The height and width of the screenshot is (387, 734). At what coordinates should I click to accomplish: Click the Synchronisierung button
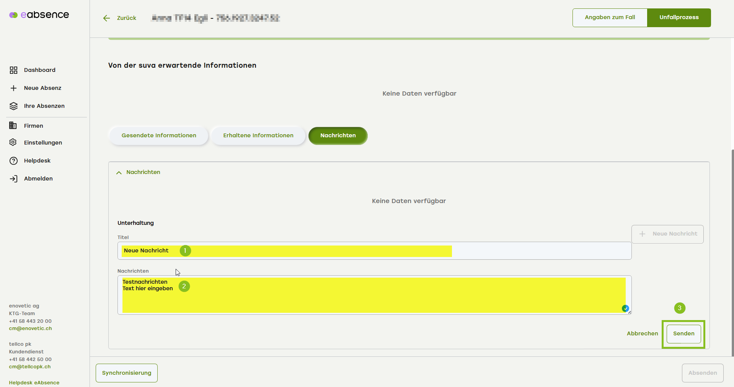pyautogui.click(x=127, y=373)
